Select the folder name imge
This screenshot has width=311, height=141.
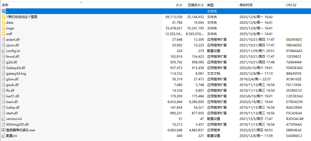[x=10, y=28]
